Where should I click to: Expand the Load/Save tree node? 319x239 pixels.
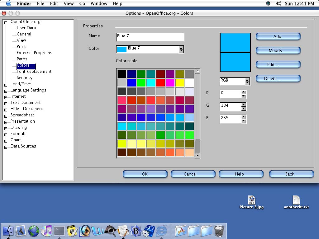[6, 85]
